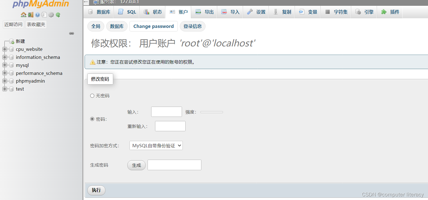This screenshot has height=200, width=428.
Task: Focus the generated password text field
Action: tap(174, 165)
